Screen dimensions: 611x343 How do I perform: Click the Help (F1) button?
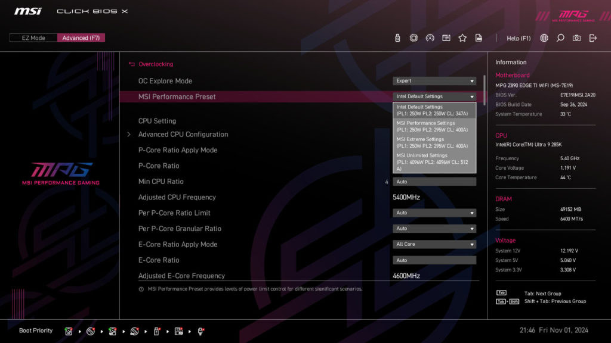tap(519, 38)
